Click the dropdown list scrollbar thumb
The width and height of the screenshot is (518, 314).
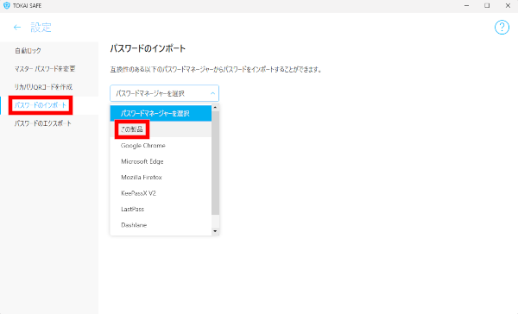[215, 163]
